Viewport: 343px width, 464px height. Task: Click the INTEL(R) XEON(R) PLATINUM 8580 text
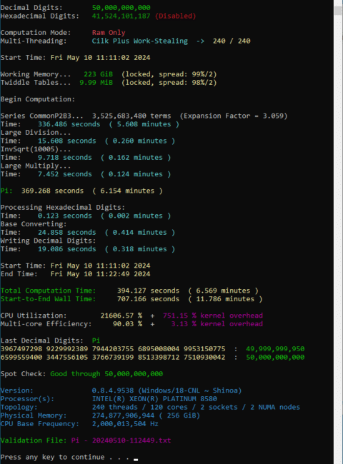(154, 398)
